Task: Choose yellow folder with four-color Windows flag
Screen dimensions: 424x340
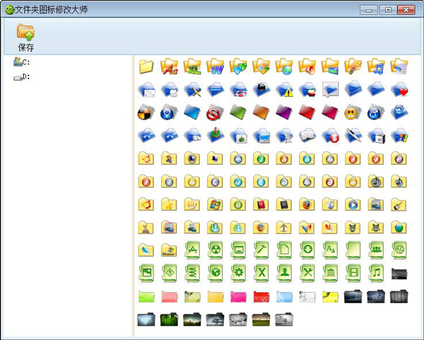Action: point(215,204)
